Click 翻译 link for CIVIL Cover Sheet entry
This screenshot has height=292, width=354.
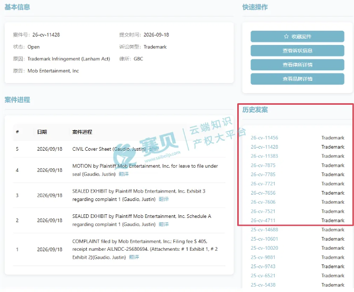pos(154,149)
